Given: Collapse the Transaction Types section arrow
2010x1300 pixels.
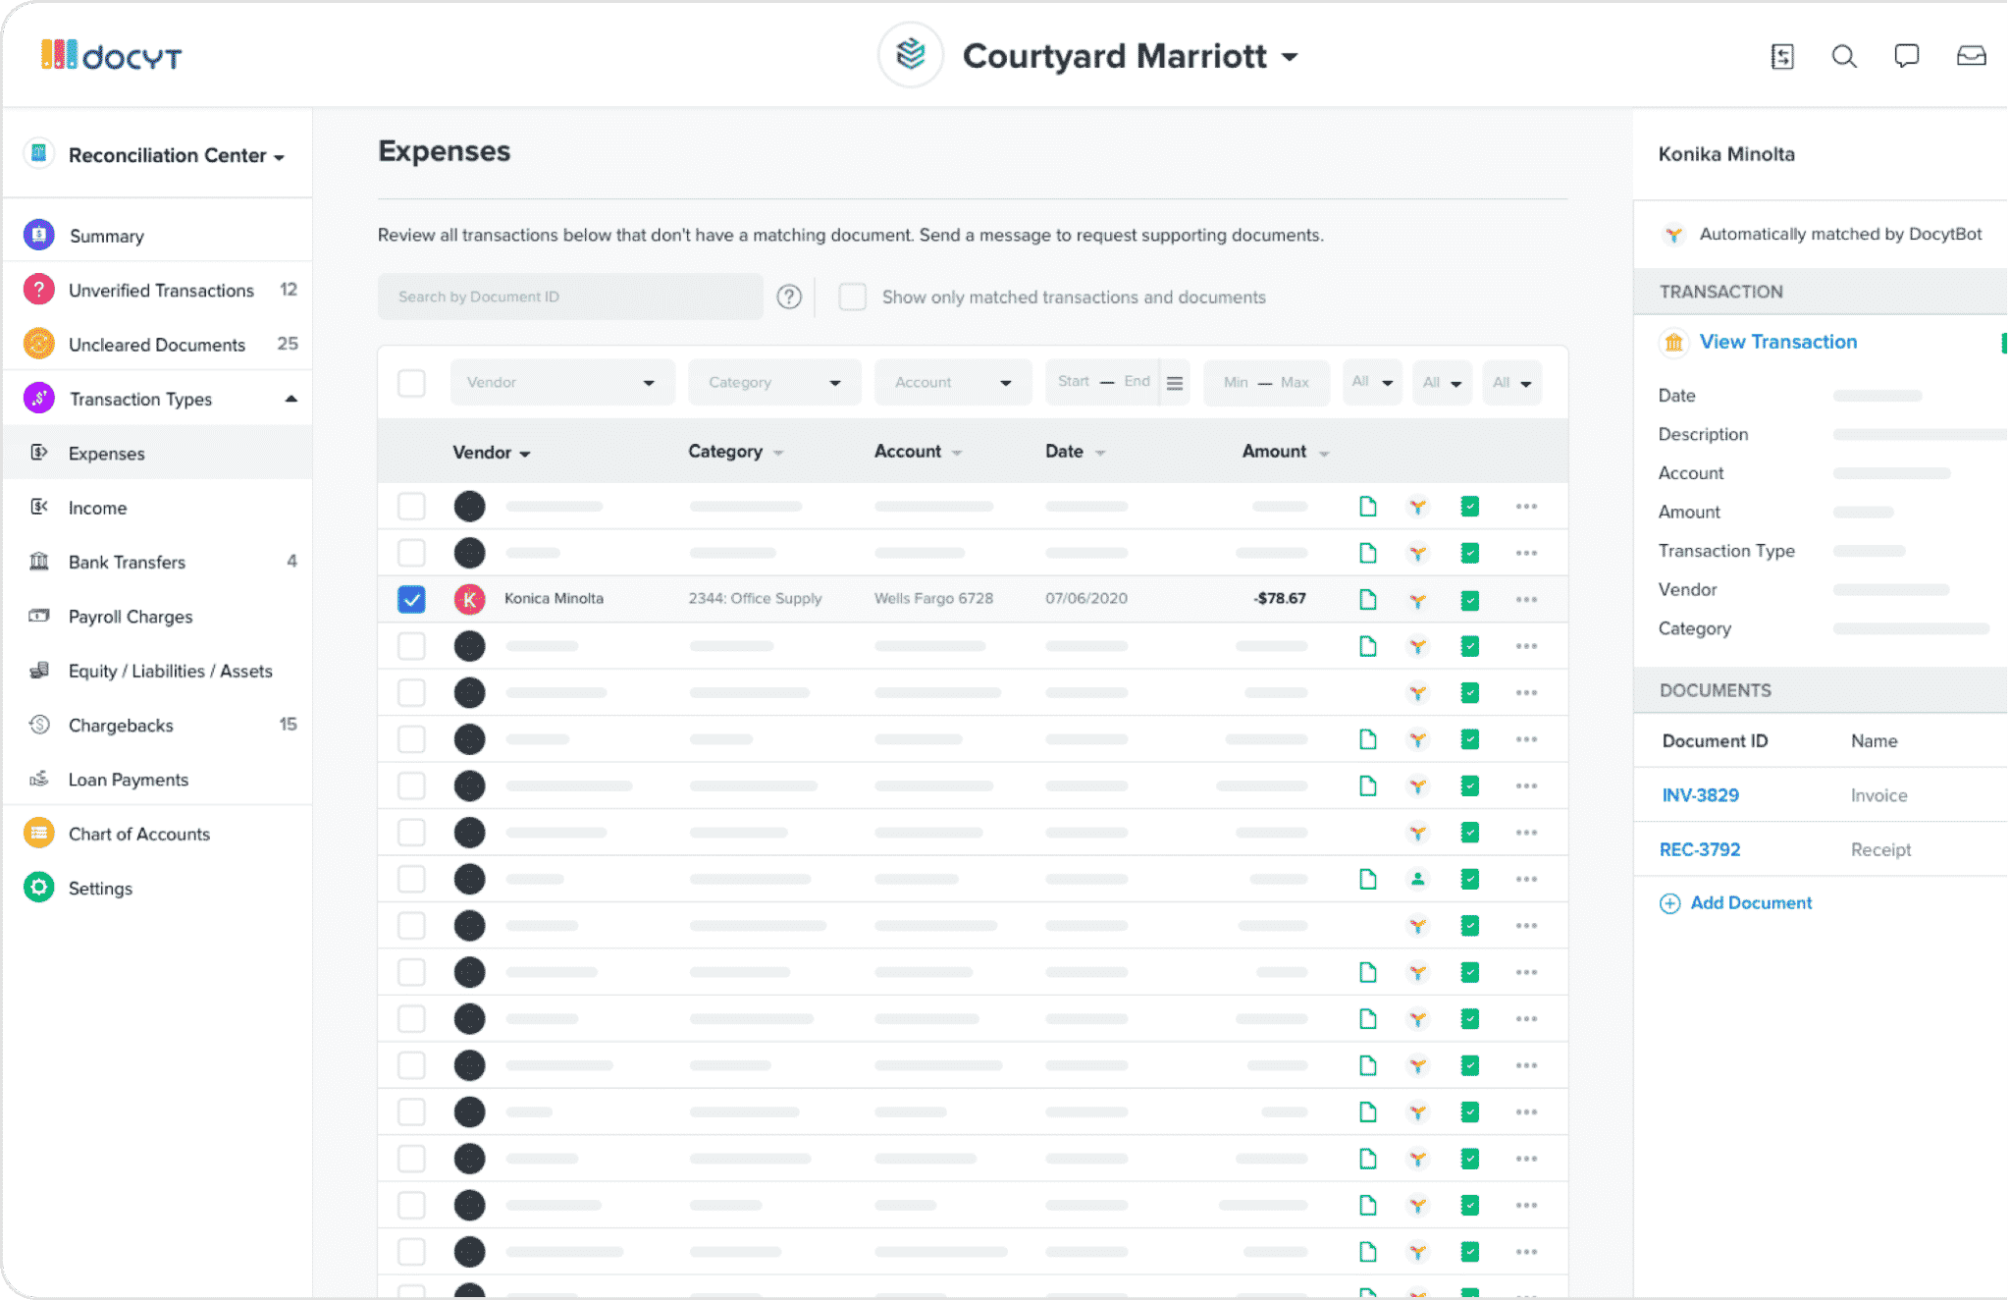Looking at the screenshot, I should tap(291, 399).
